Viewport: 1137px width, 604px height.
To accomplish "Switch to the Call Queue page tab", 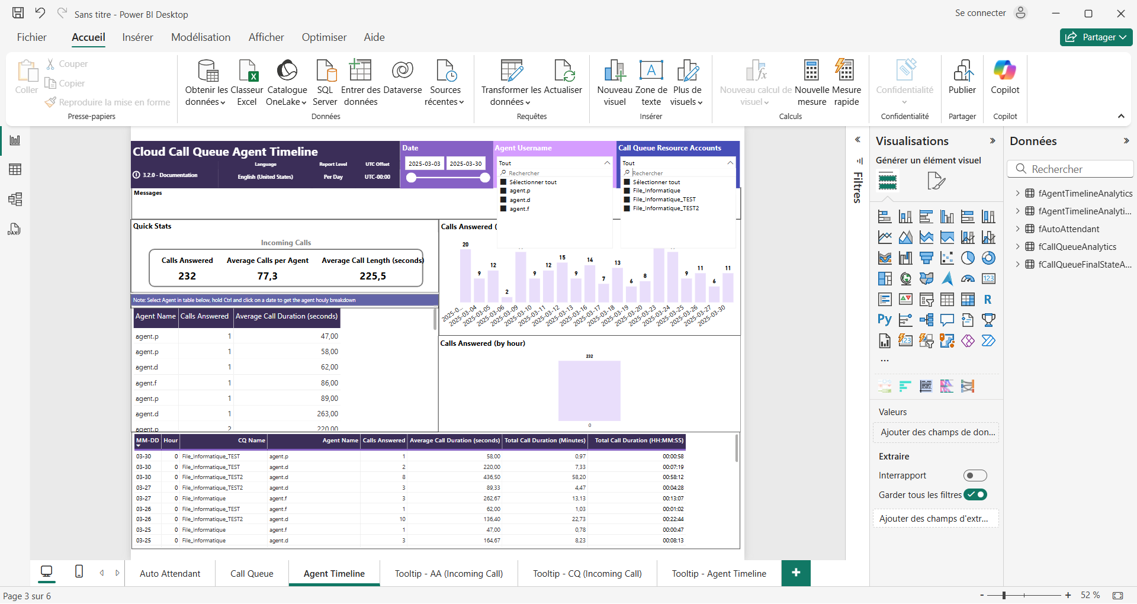I will tap(252, 573).
